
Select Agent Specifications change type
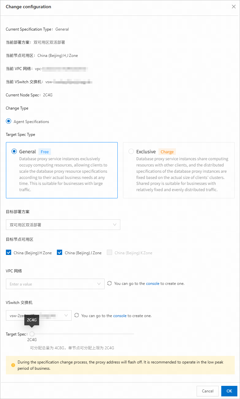click(x=9, y=121)
